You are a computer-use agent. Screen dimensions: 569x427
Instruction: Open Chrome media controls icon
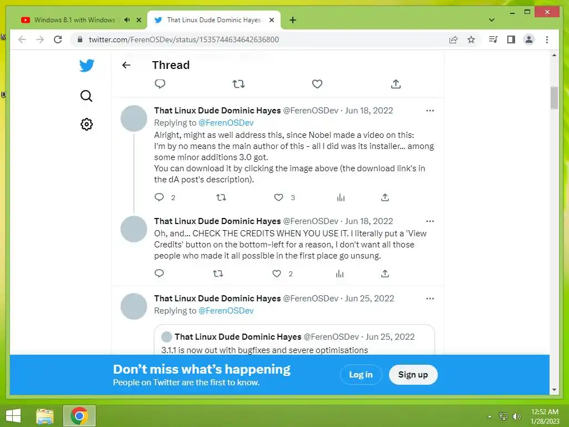coord(493,39)
